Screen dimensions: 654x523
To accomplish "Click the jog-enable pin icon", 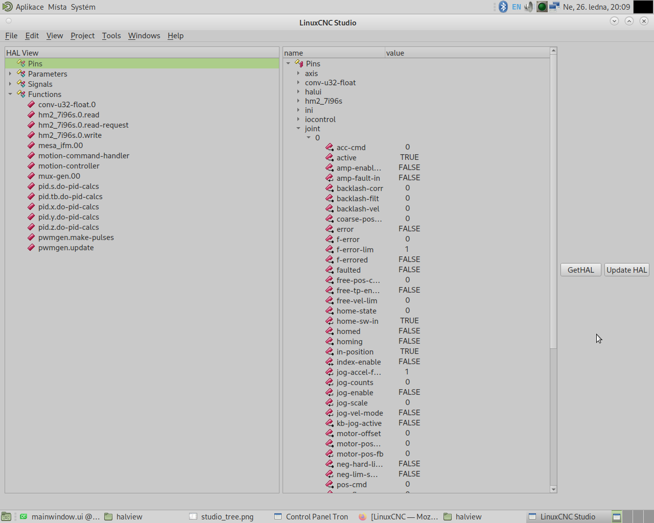I will coord(330,392).
